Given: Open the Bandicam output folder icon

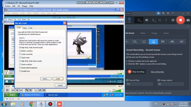Looking at the screenshot, I should point(163,13).
